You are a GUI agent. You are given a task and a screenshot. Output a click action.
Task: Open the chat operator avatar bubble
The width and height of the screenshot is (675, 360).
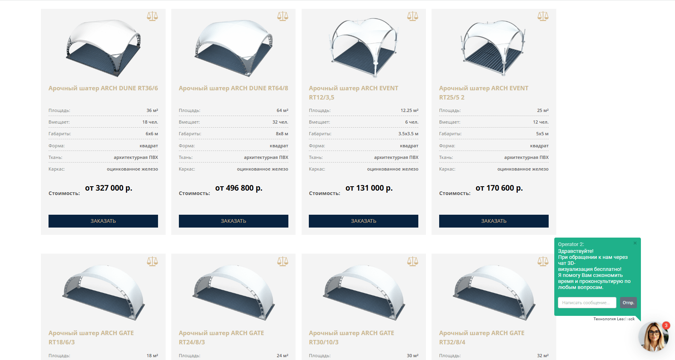coord(653,336)
